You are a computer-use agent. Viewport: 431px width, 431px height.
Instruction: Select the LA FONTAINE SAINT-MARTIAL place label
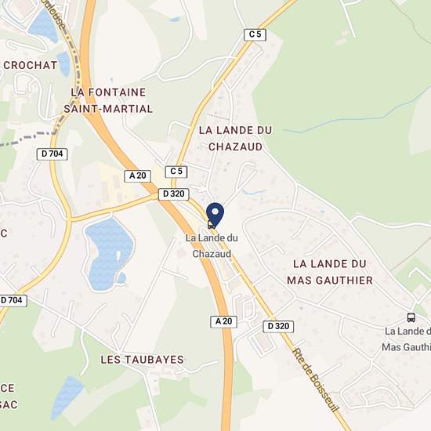108,100
